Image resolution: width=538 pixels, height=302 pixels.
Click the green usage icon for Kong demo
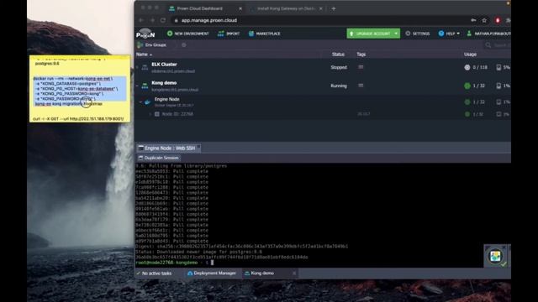point(467,86)
